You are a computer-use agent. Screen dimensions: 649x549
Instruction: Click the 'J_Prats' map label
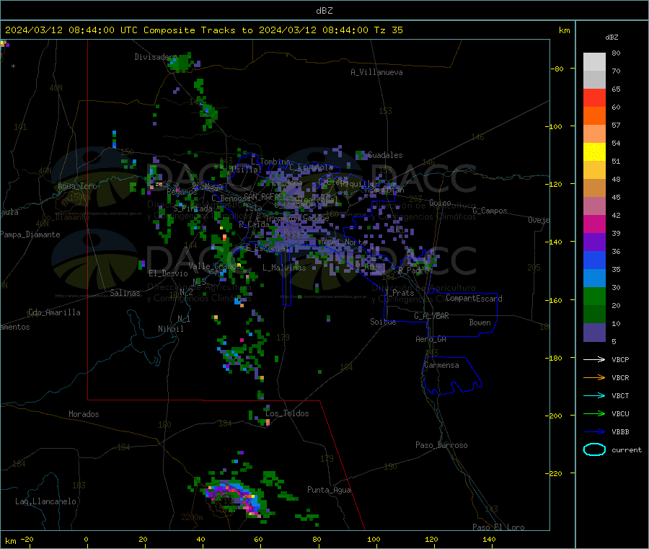click(399, 293)
